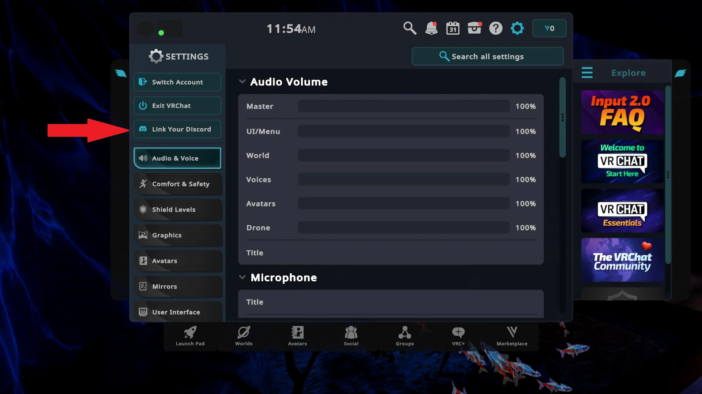Screen dimensions: 702x394
Task: Click the Search all settings field
Action: pyautogui.click(x=487, y=56)
